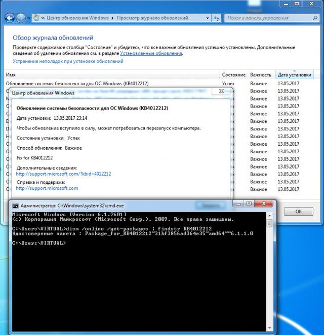Minimize the cmd.exe window
This screenshot has width=324, height=335.
point(238,204)
